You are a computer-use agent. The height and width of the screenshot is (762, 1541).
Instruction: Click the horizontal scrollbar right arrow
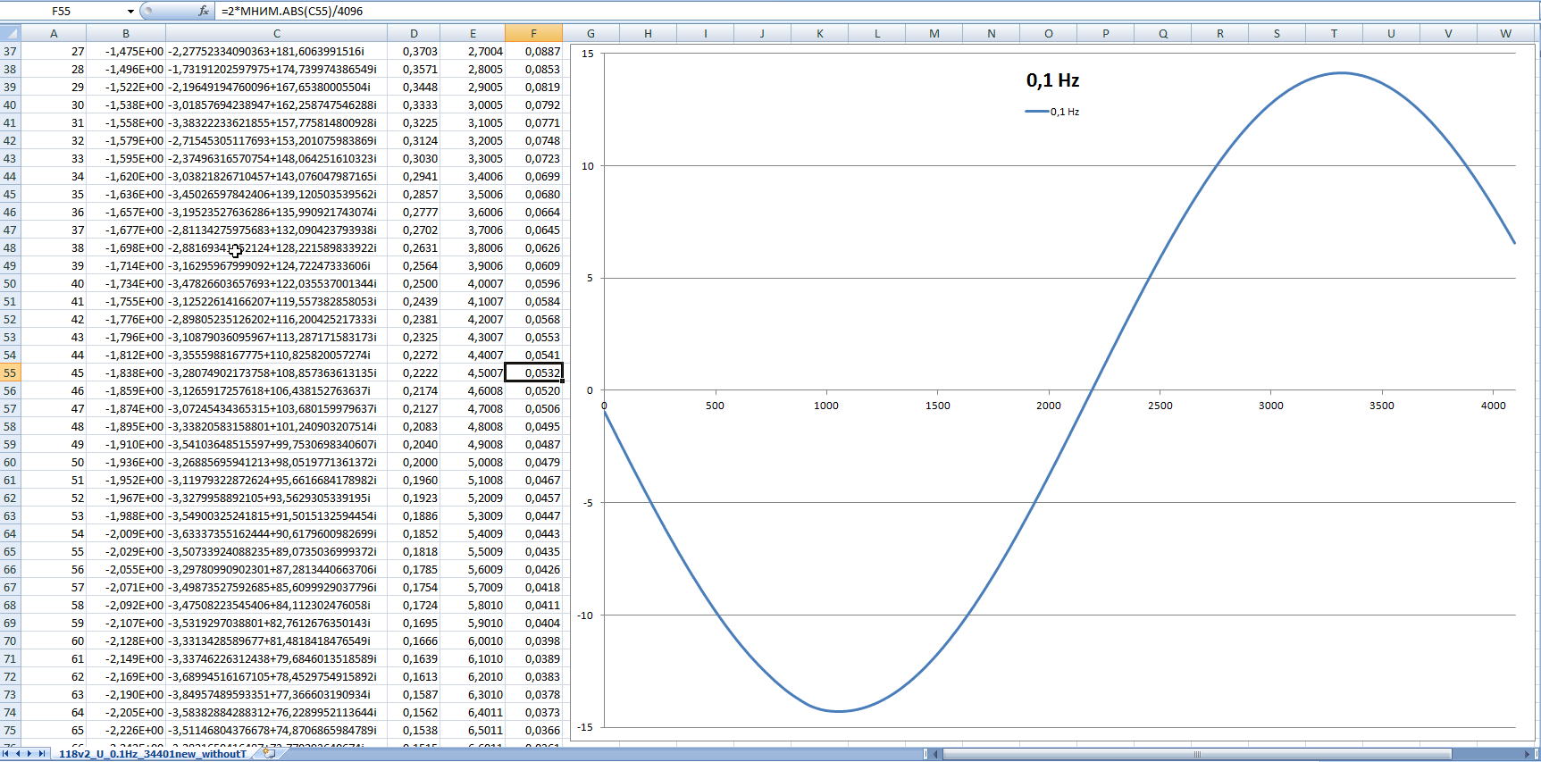(x=1527, y=754)
